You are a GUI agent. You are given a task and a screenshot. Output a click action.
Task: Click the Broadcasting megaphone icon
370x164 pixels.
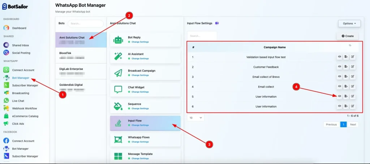click(x=7, y=93)
